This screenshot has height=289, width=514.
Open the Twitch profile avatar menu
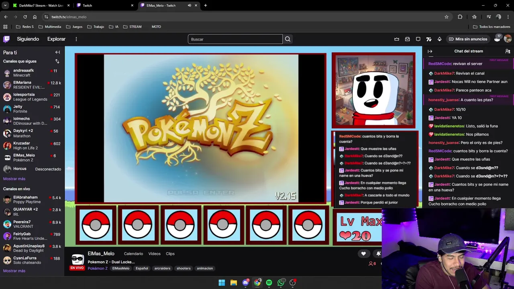(x=508, y=39)
